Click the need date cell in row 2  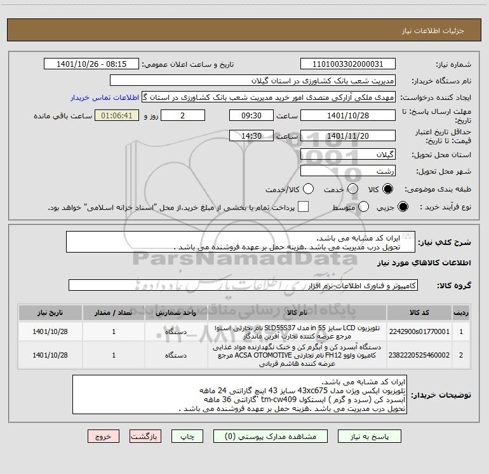click(50, 355)
